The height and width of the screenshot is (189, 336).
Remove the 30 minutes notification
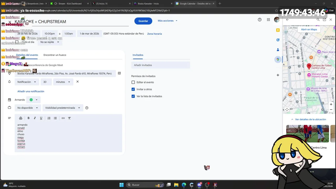pyautogui.click(x=77, y=82)
